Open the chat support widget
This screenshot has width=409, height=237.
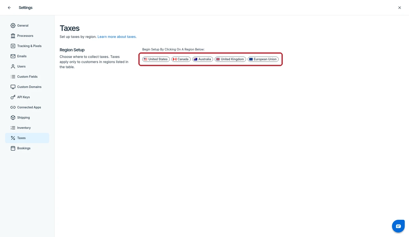(398, 226)
